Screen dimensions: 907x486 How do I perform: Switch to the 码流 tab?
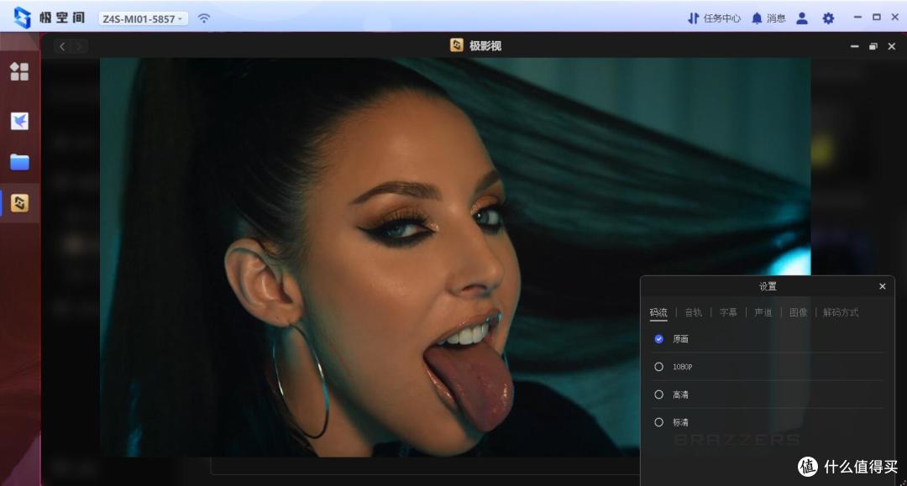tap(658, 312)
